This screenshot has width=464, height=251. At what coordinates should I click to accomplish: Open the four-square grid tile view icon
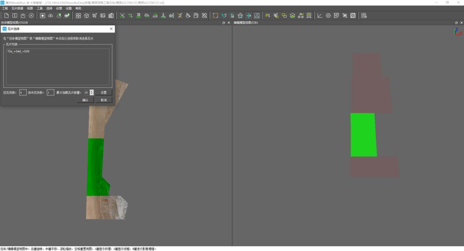click(78, 15)
